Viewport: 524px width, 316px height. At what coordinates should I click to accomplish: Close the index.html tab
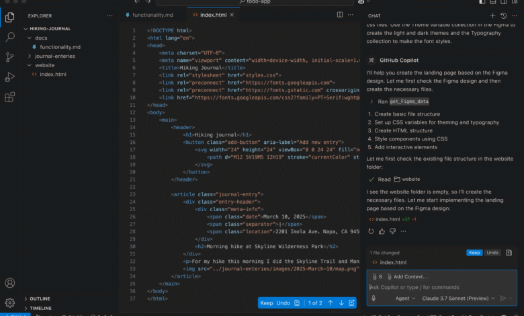[232, 15]
